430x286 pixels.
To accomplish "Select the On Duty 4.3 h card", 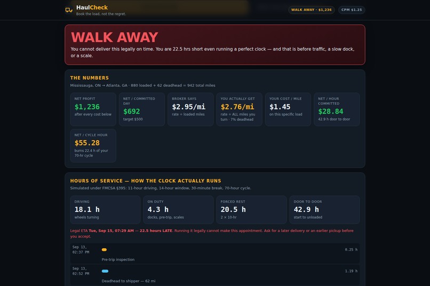I will pyautogui.click(x=178, y=210).
